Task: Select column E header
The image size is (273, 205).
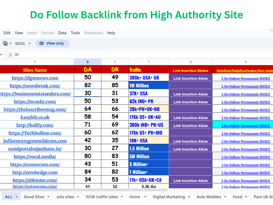Action: [115, 62]
